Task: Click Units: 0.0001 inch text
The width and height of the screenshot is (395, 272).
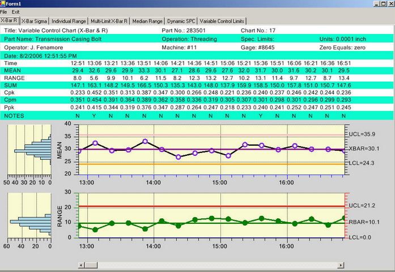Action: [343, 39]
